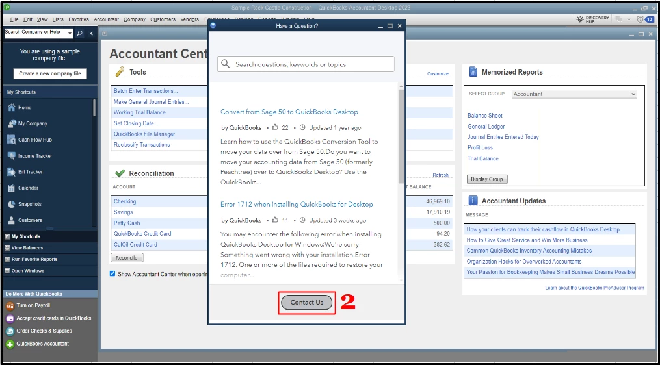Click the Open Windows icon
The width and height of the screenshot is (660, 365).
(x=7, y=271)
